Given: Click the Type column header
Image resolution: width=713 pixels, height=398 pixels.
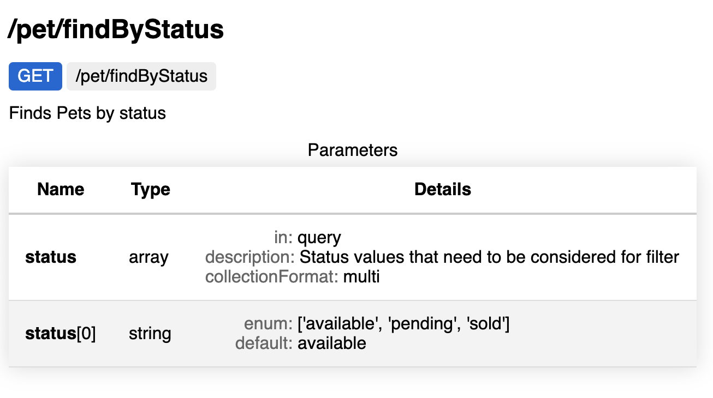Looking at the screenshot, I should 151,189.
